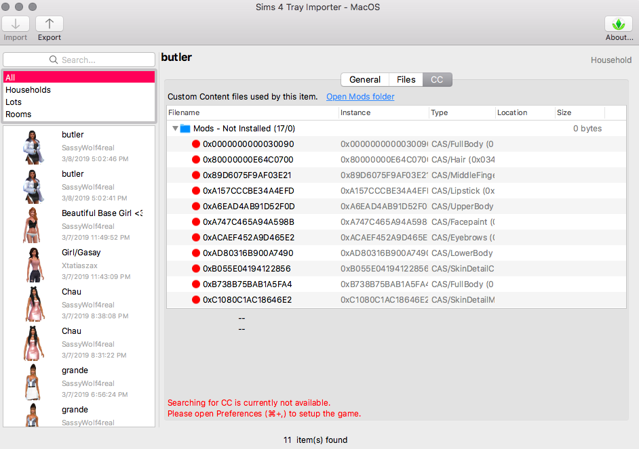Click red dot beside 0xA6EAD4AB91D52F0D
The height and width of the screenshot is (449, 639).
[x=196, y=206]
